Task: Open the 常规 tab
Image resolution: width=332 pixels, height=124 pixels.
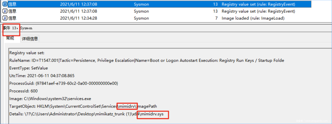Action: click(x=10, y=38)
